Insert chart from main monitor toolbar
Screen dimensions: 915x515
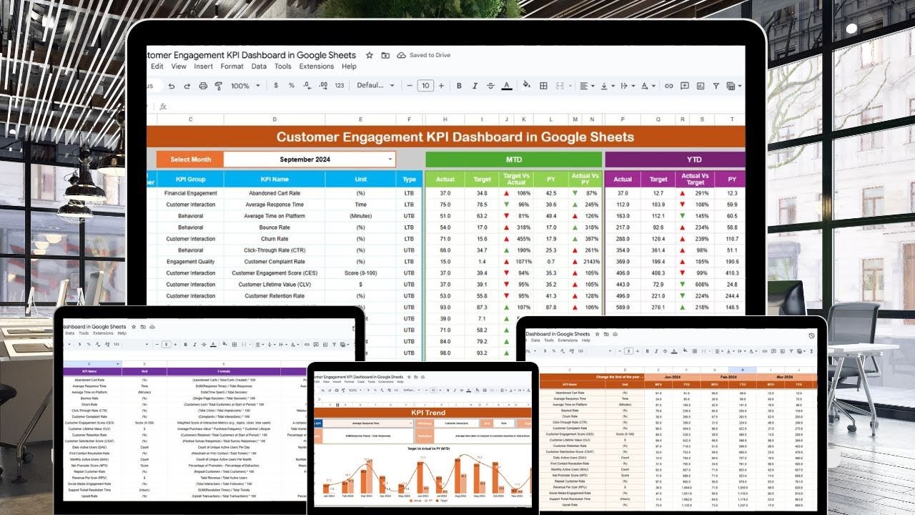701,86
